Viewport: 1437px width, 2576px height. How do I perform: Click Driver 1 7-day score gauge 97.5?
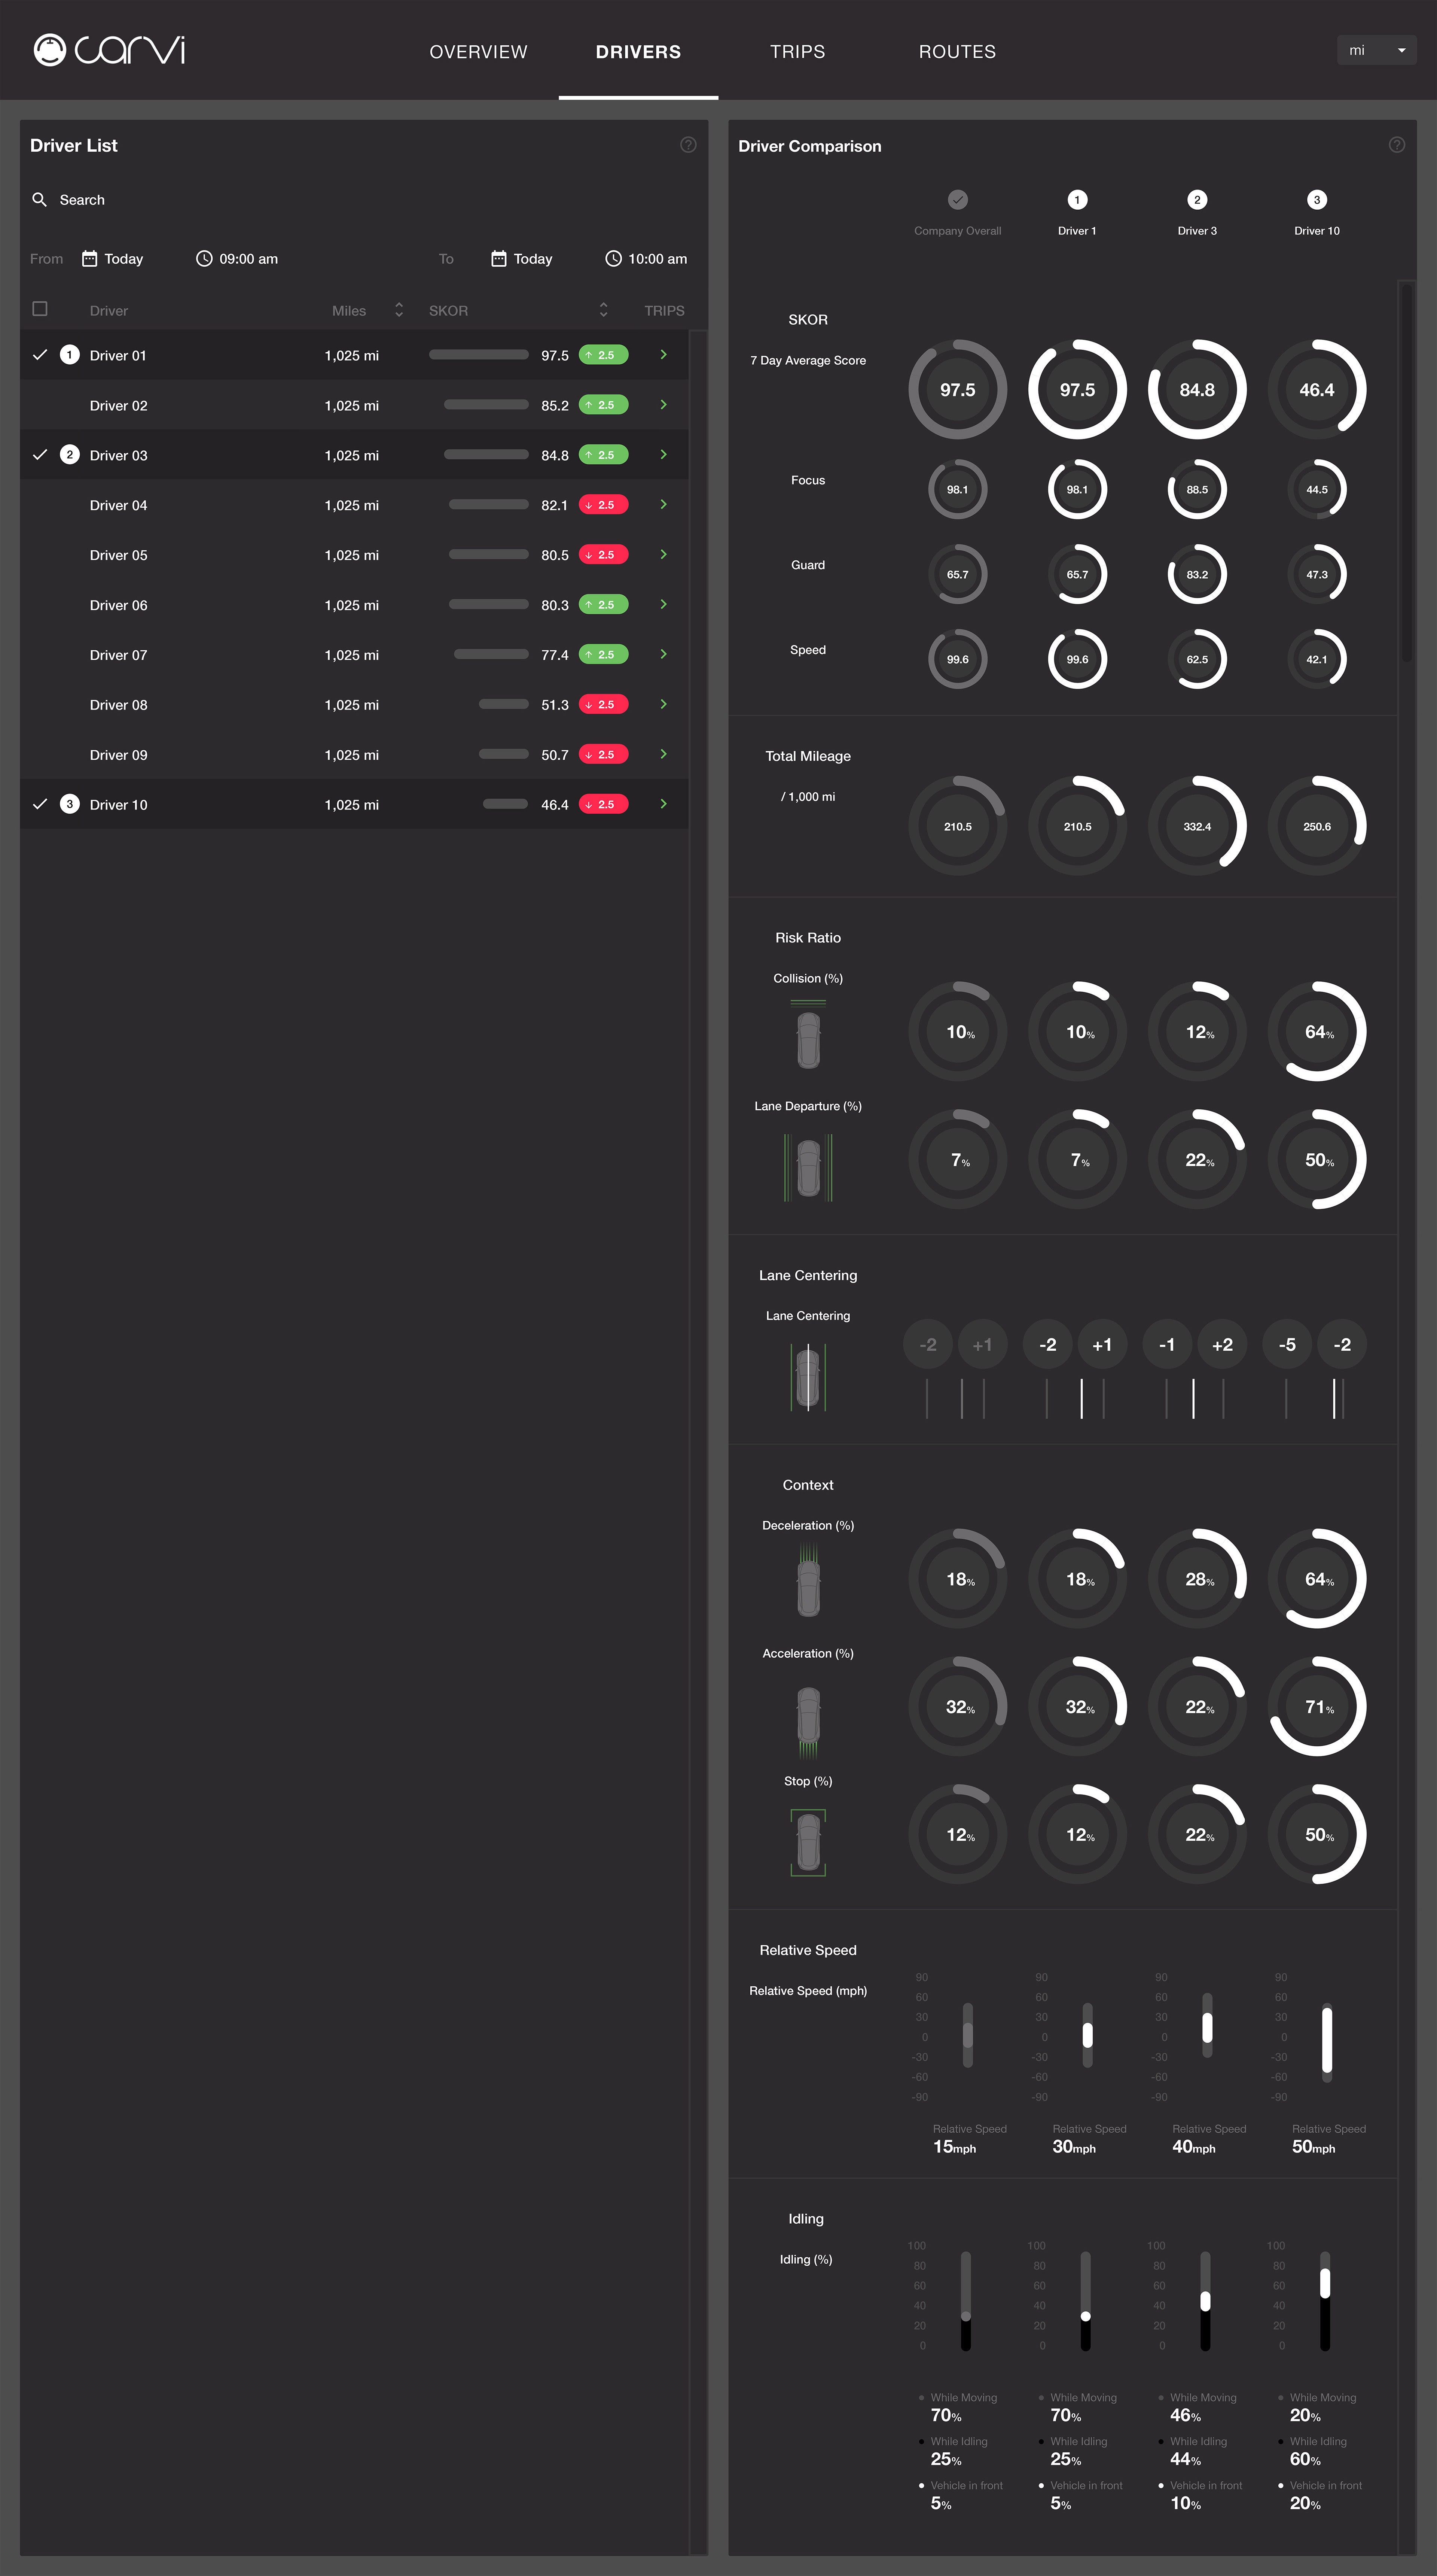click(1077, 389)
